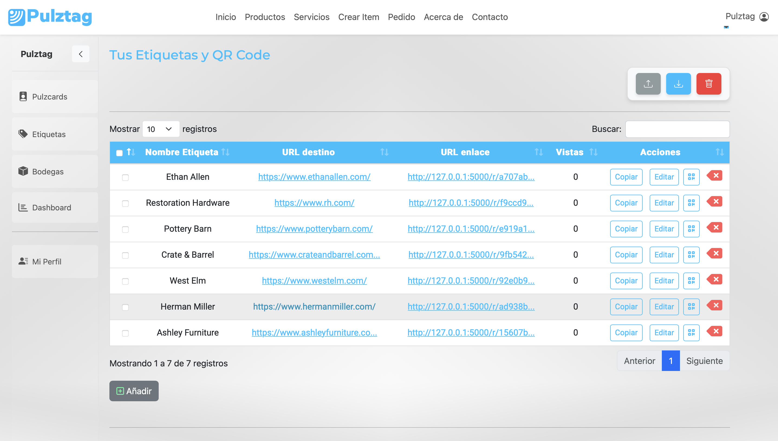Click the Pulztag logo

click(x=50, y=17)
